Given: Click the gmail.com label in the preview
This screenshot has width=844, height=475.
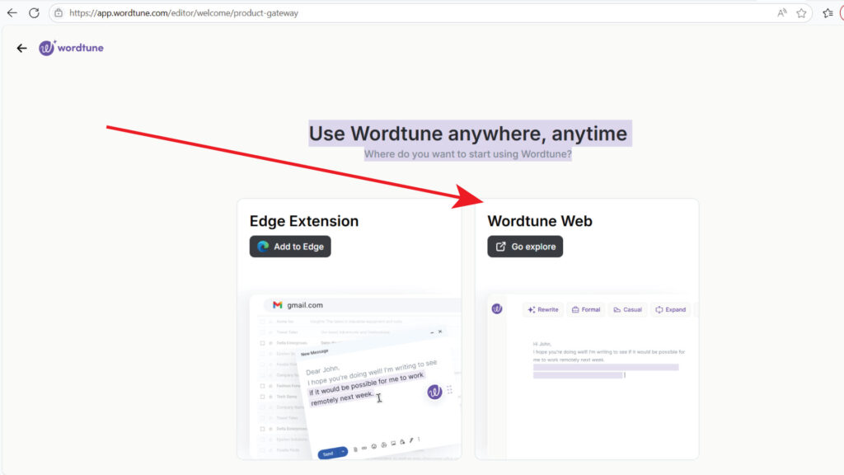Looking at the screenshot, I should (305, 305).
